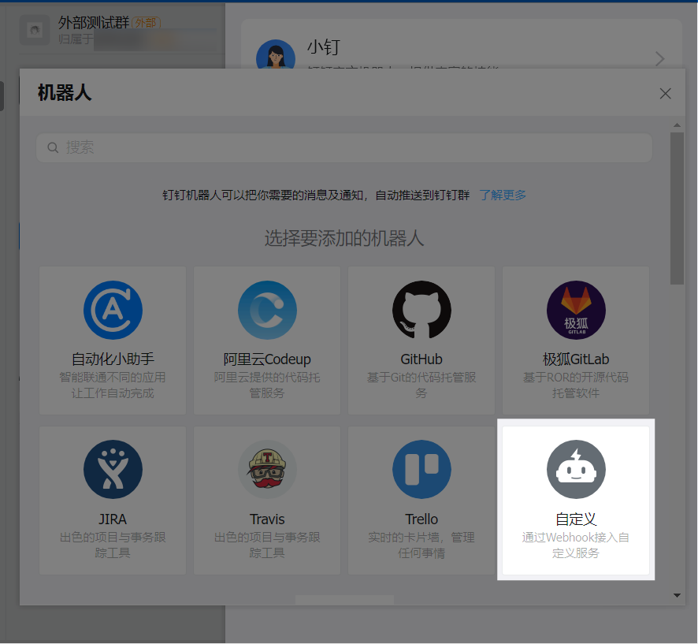Click the 极狐GitLab name label
This screenshot has width=698, height=644.
pyautogui.click(x=576, y=359)
